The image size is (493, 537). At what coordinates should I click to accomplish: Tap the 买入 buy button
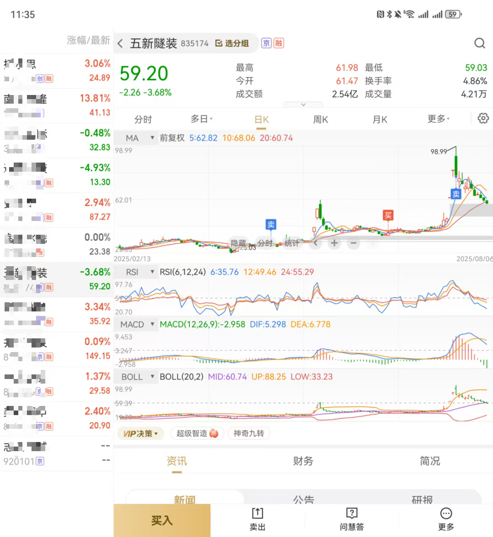tap(162, 520)
